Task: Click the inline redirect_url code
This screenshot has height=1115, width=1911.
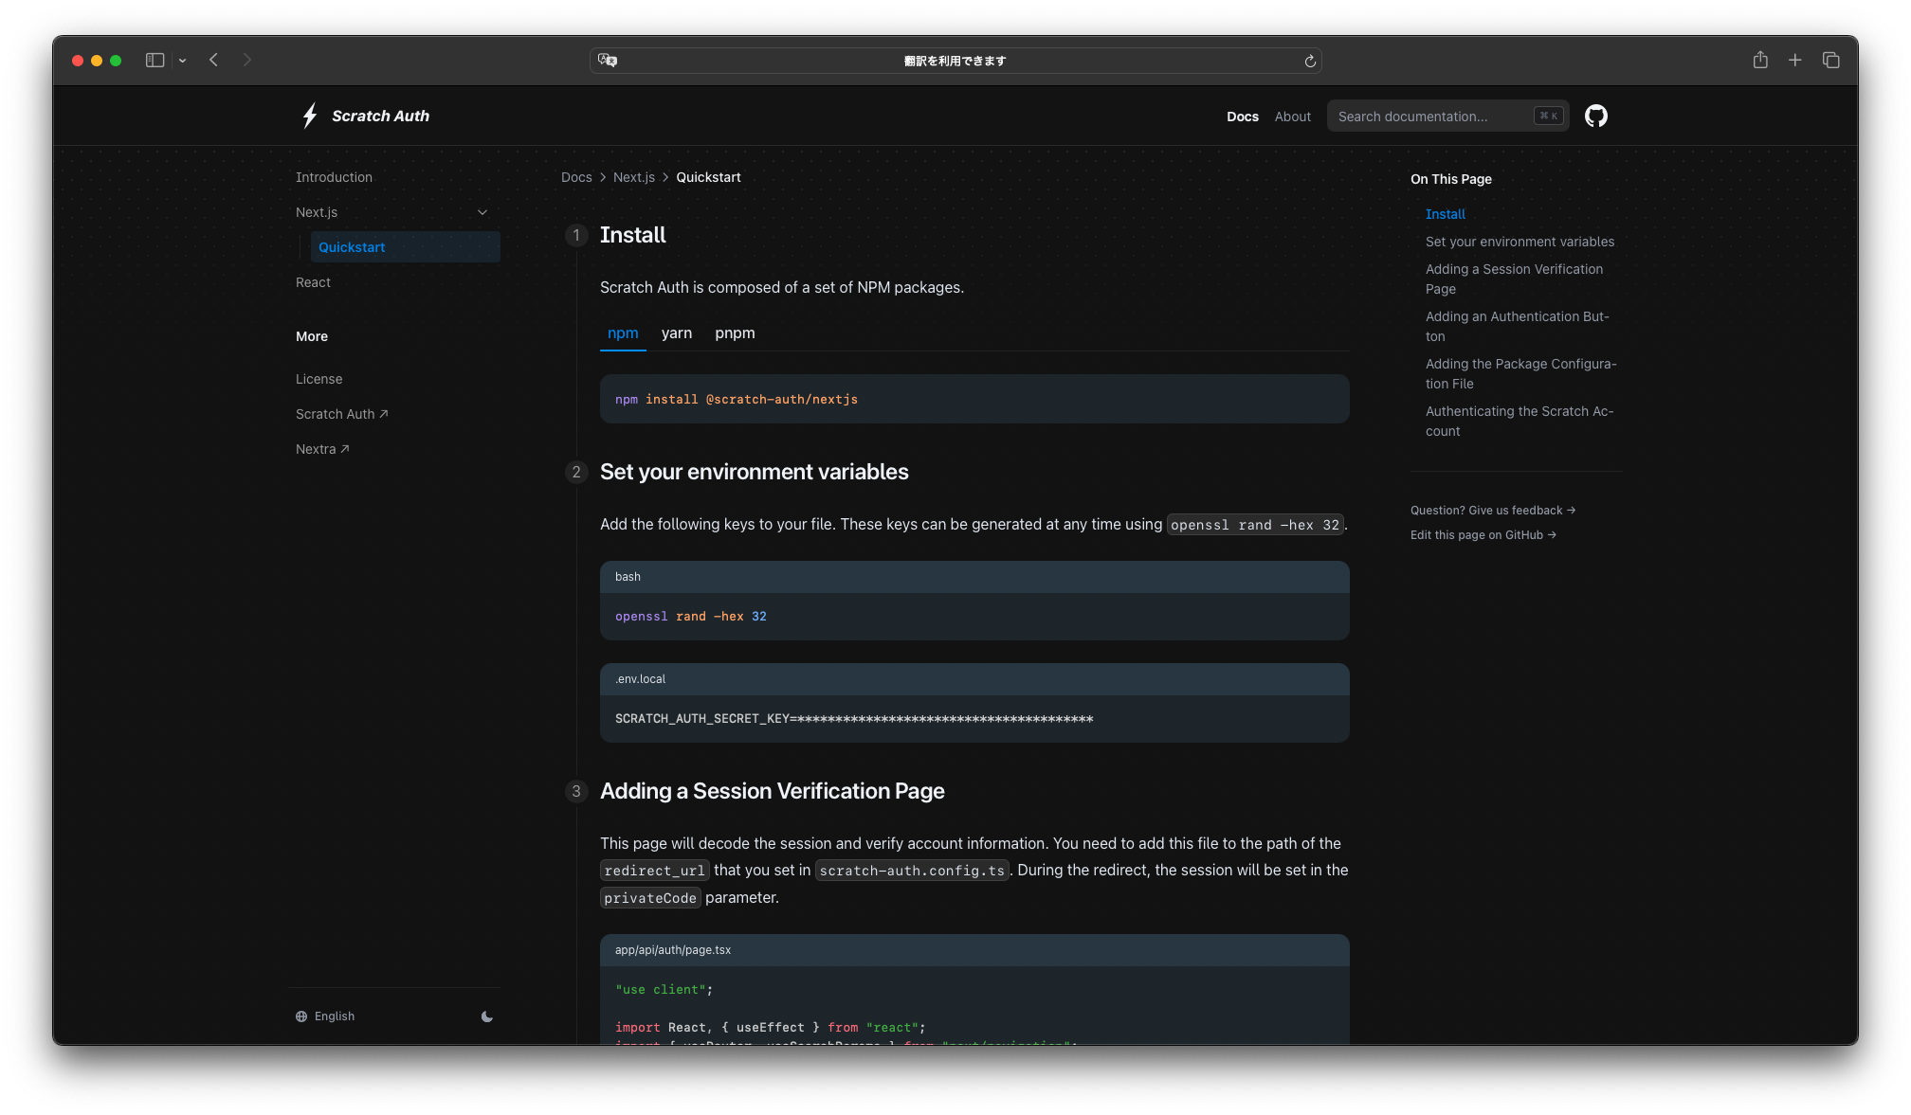Action: pyautogui.click(x=655, y=871)
